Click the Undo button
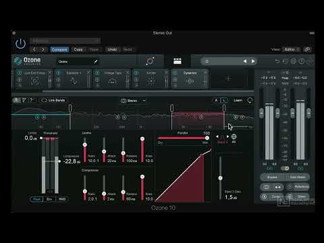The width and height of the screenshot is (324, 243). tap(112, 49)
